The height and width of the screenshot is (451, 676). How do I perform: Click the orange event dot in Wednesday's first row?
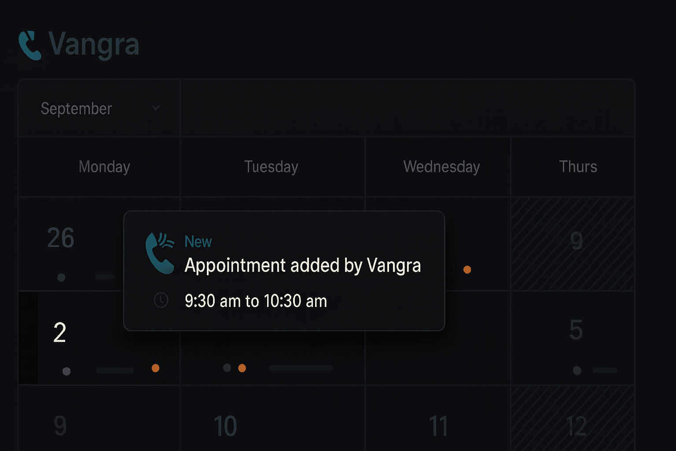click(x=467, y=270)
